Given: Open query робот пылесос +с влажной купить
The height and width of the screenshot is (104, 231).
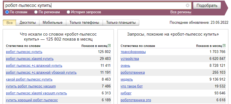Looking at the screenshot, I should (34, 66).
